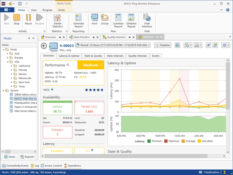This screenshot has height=175, width=233.
Task: Close the Statistics tab
Action: (161, 37)
